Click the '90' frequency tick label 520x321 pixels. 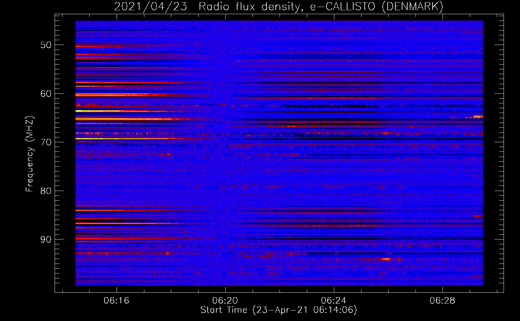coord(46,239)
